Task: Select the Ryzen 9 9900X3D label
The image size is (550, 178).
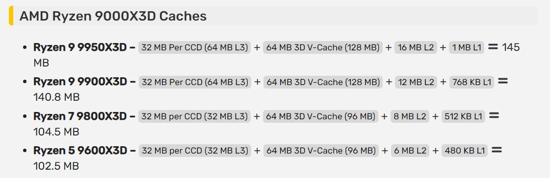Action: tap(80, 82)
